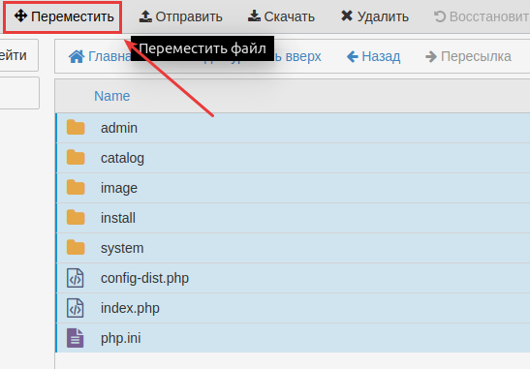Go back with the Назад link
The height and width of the screenshot is (369, 530).
pyautogui.click(x=373, y=56)
